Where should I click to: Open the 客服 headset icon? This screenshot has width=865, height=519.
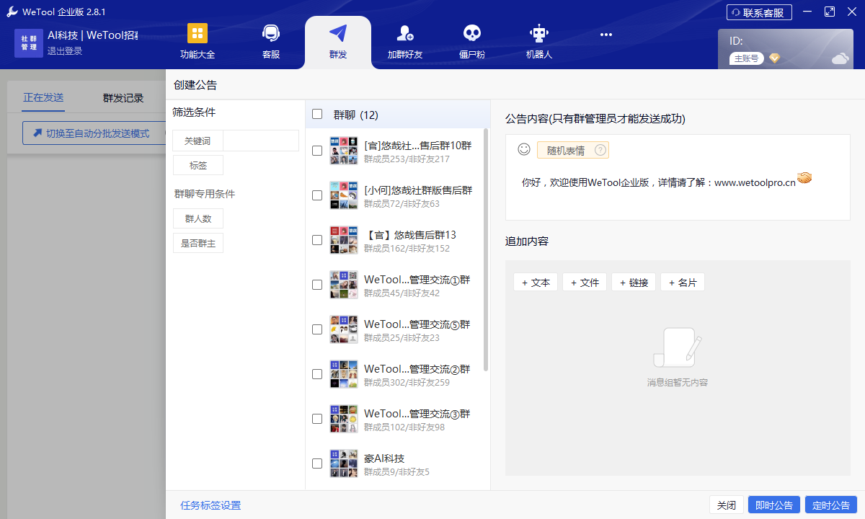tap(271, 33)
